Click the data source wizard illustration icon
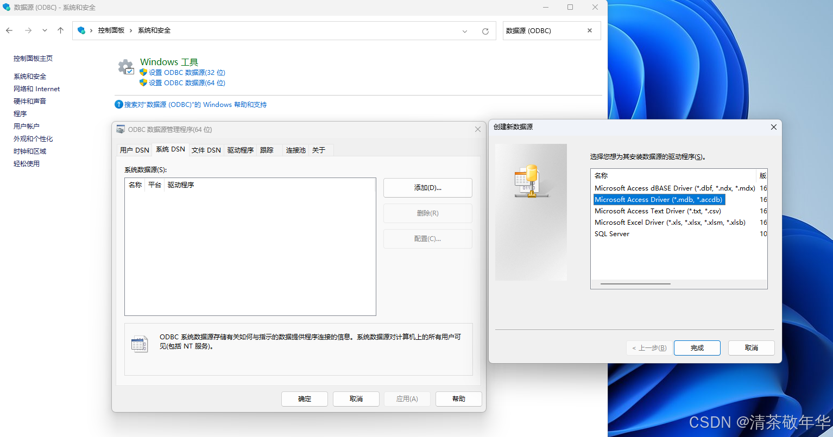This screenshot has width=833, height=437. 531,181
